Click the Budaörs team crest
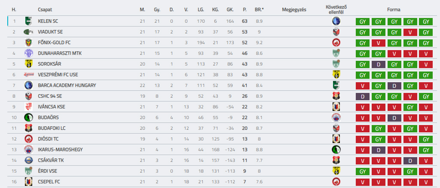The image size is (440, 188). (28, 117)
